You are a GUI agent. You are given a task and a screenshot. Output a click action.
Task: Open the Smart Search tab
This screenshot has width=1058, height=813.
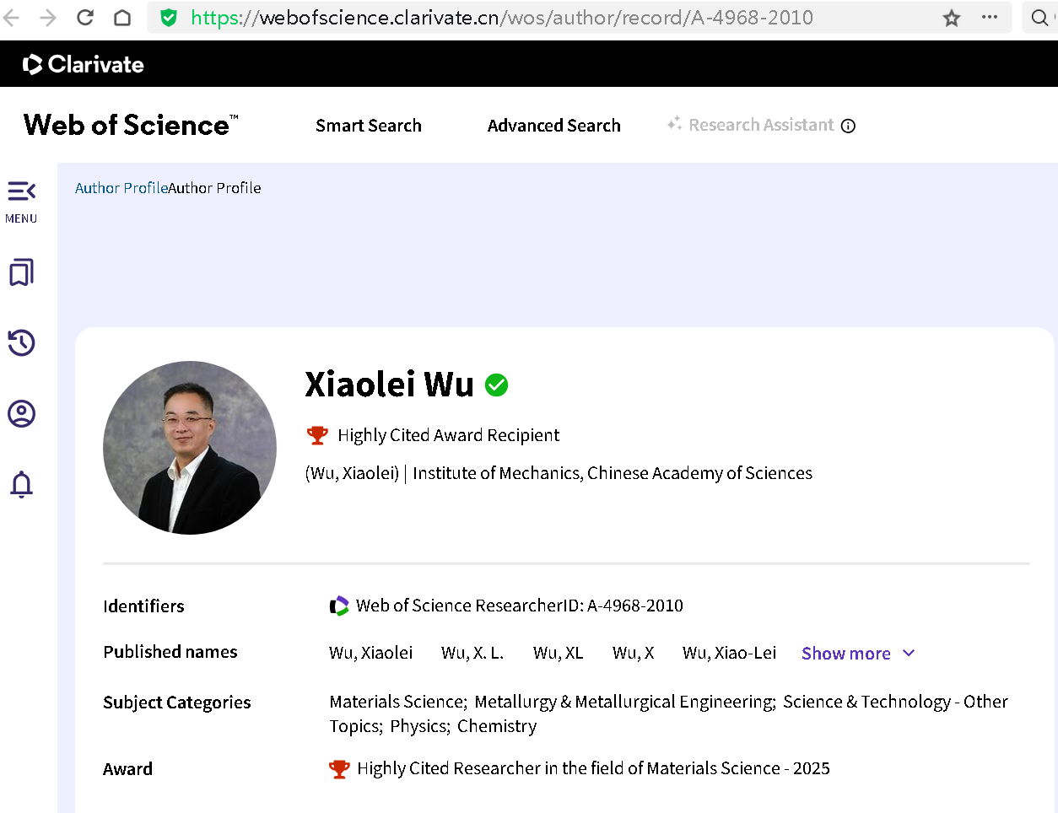coord(368,126)
